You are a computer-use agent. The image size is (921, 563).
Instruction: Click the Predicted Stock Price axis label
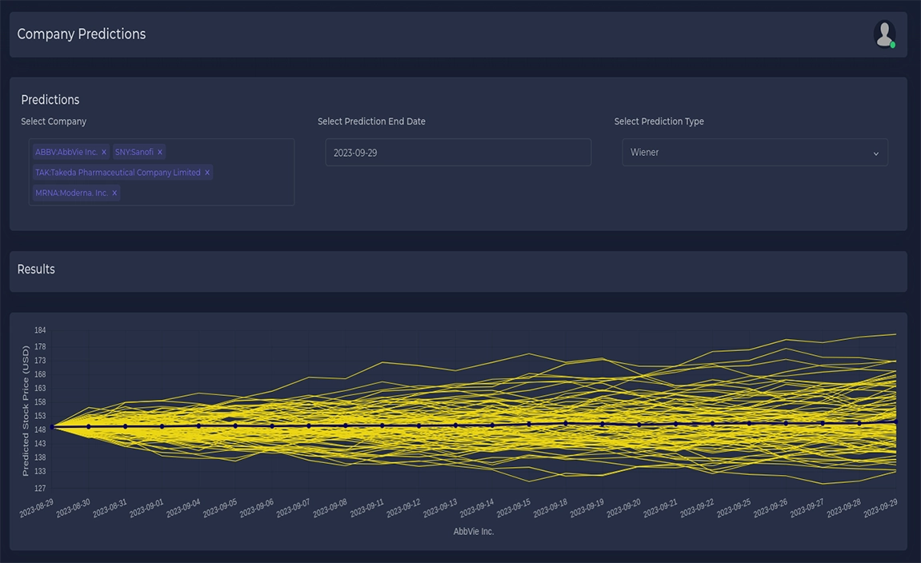coord(26,410)
